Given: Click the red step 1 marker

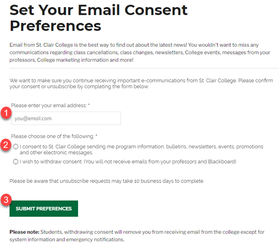Looking at the screenshot, I should point(6,113).
